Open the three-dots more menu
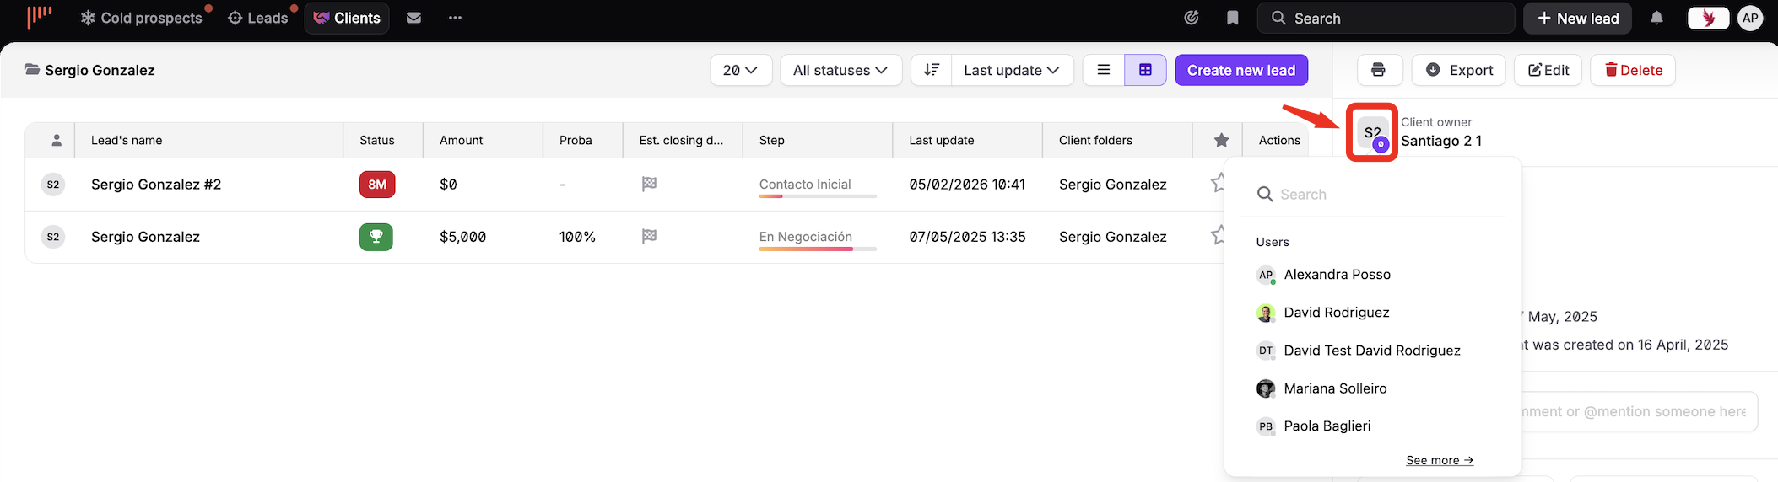 click(455, 18)
